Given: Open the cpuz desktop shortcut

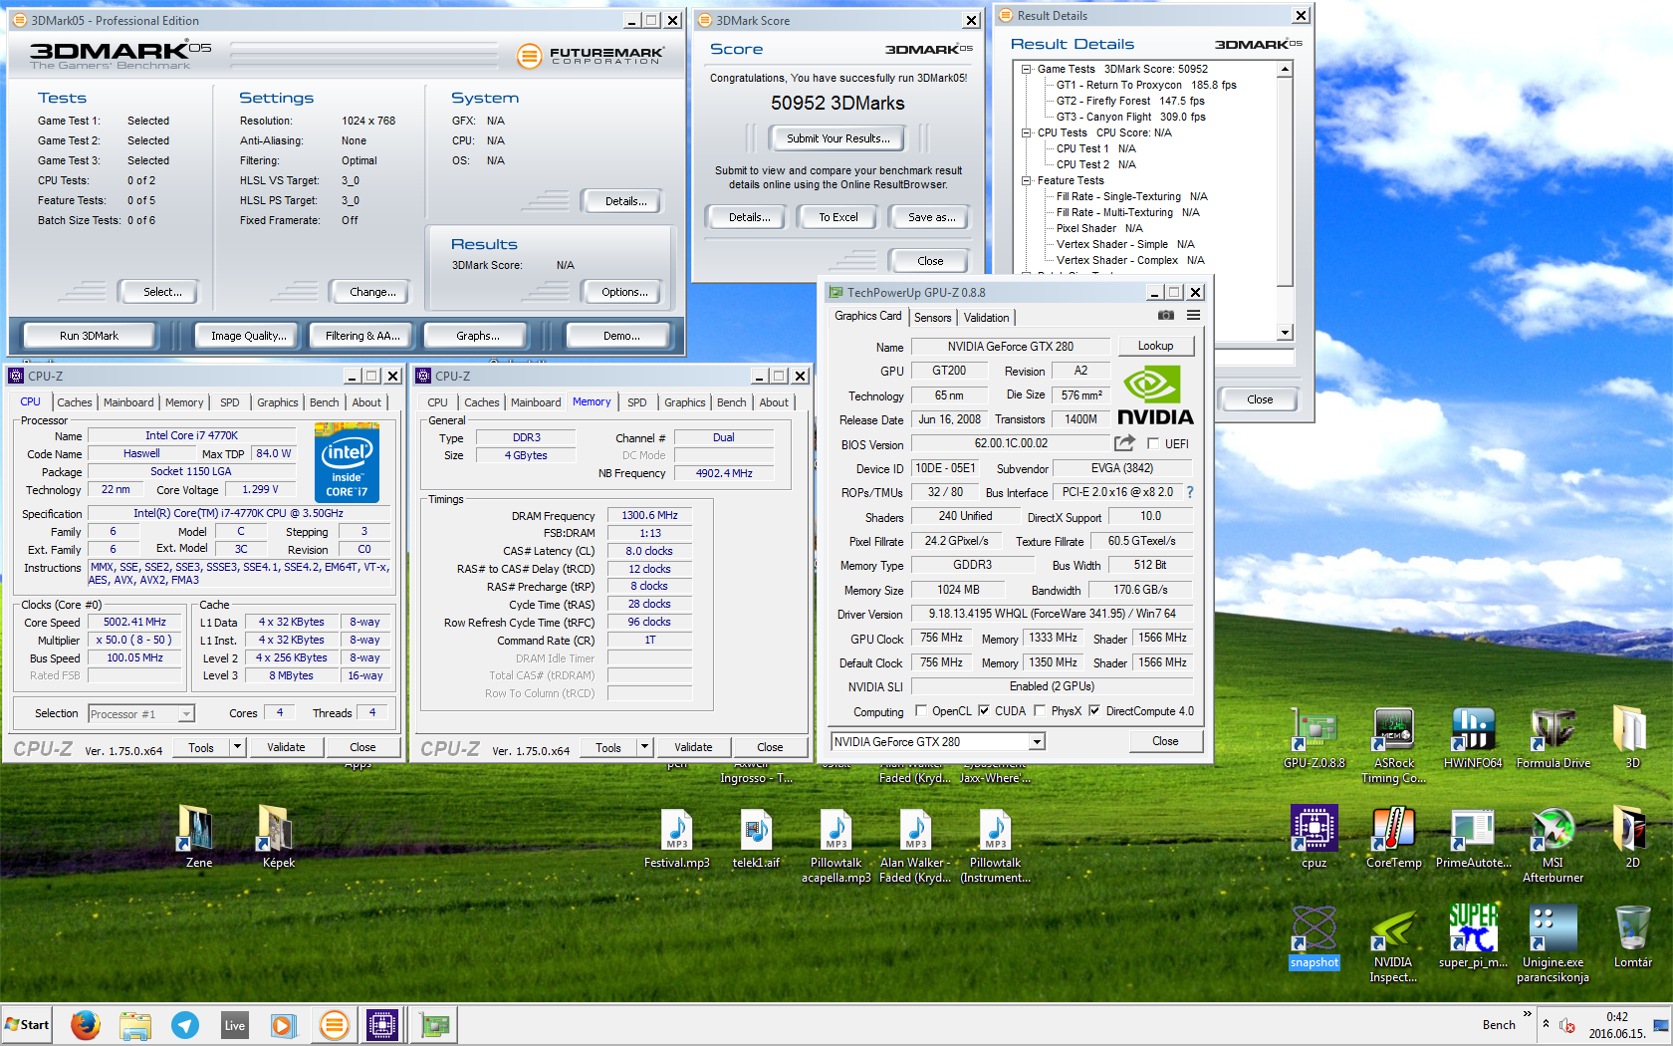Looking at the screenshot, I should click(x=1314, y=837).
